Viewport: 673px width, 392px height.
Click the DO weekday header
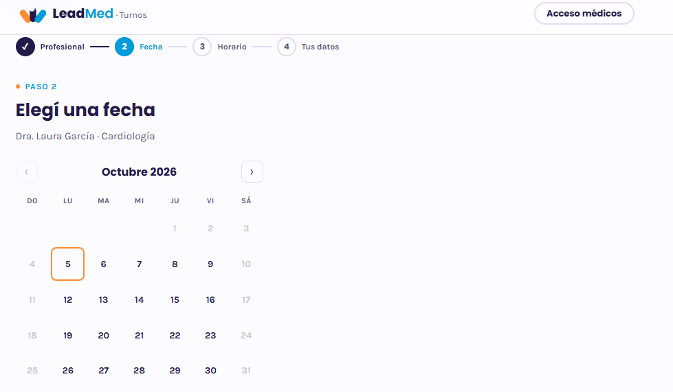click(x=32, y=201)
